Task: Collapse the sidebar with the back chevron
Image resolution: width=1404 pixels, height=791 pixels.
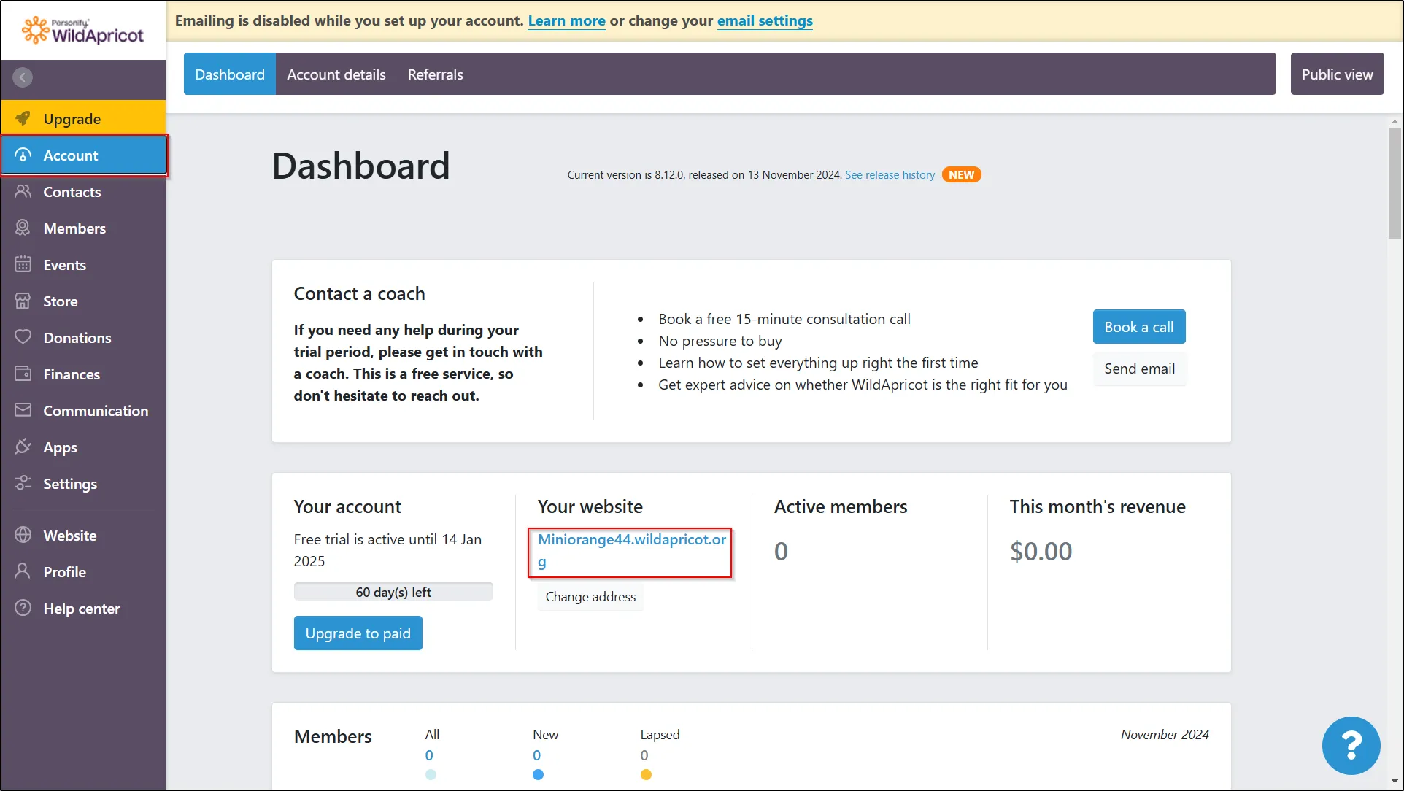Action: 22,77
